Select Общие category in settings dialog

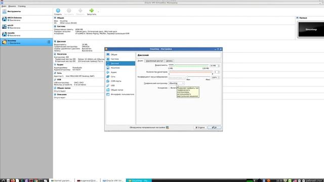(x=120, y=55)
